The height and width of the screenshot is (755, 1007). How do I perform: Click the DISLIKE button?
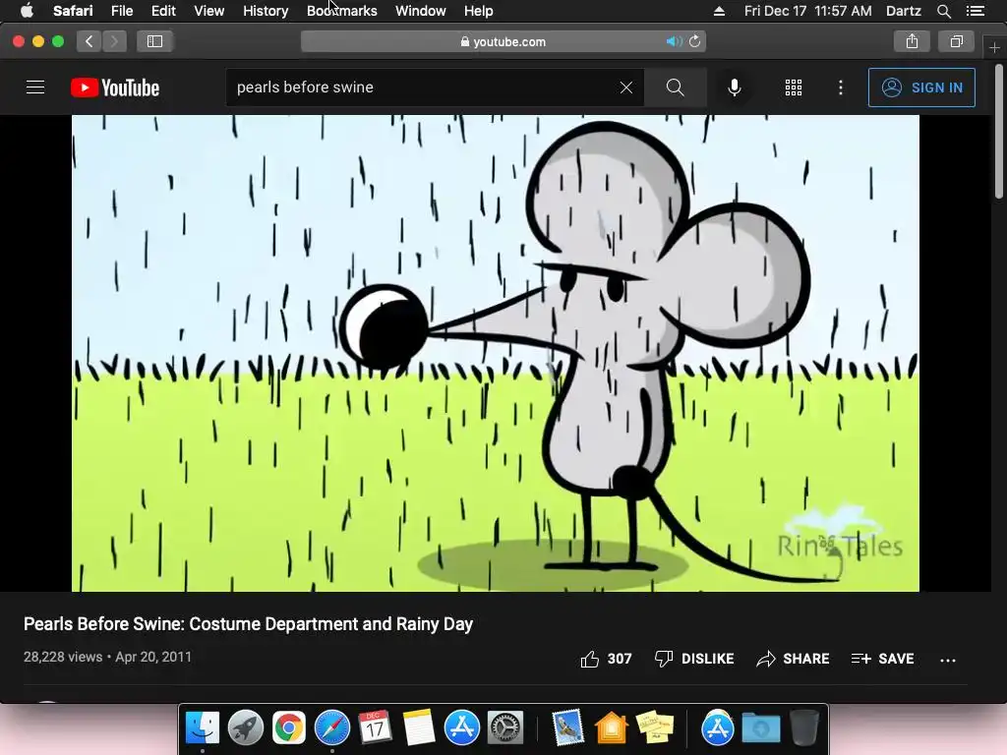(x=694, y=659)
